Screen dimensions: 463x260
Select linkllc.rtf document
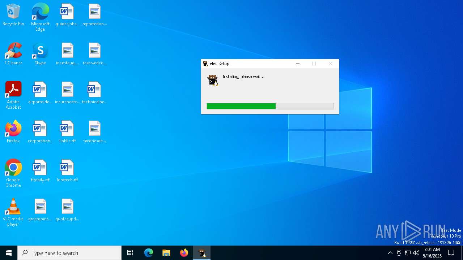tap(67, 132)
